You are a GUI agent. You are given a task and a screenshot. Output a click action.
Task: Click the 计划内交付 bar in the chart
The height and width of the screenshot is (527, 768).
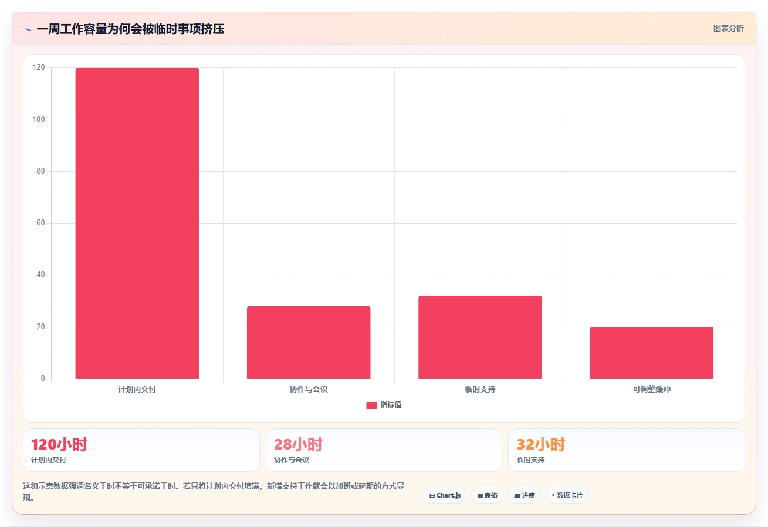point(137,223)
